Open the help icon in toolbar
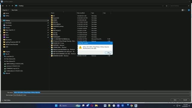Screen dimensions: 192x108 [x=189, y=10]
